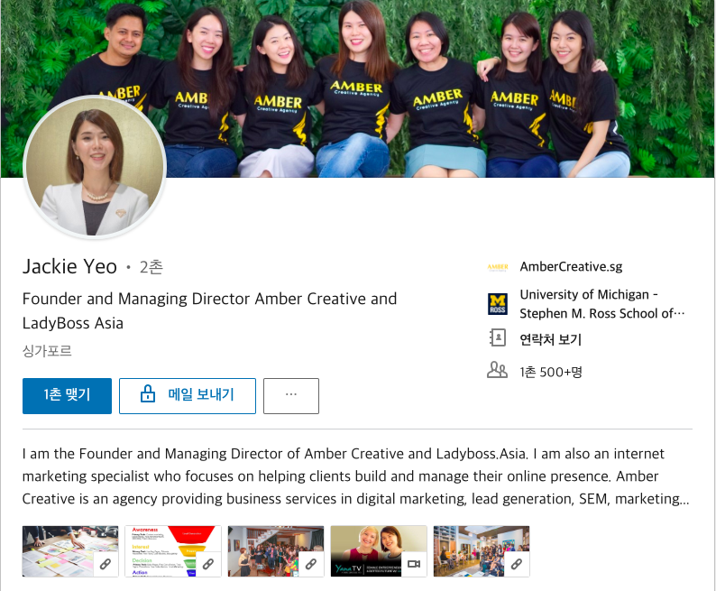Click the 싱가포르 location text
The image size is (716, 591).
coord(47,351)
